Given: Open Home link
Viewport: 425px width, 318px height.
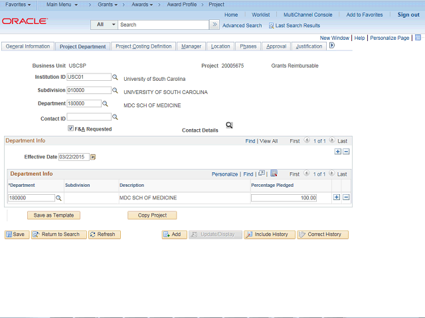Looking at the screenshot, I should pos(231,15).
